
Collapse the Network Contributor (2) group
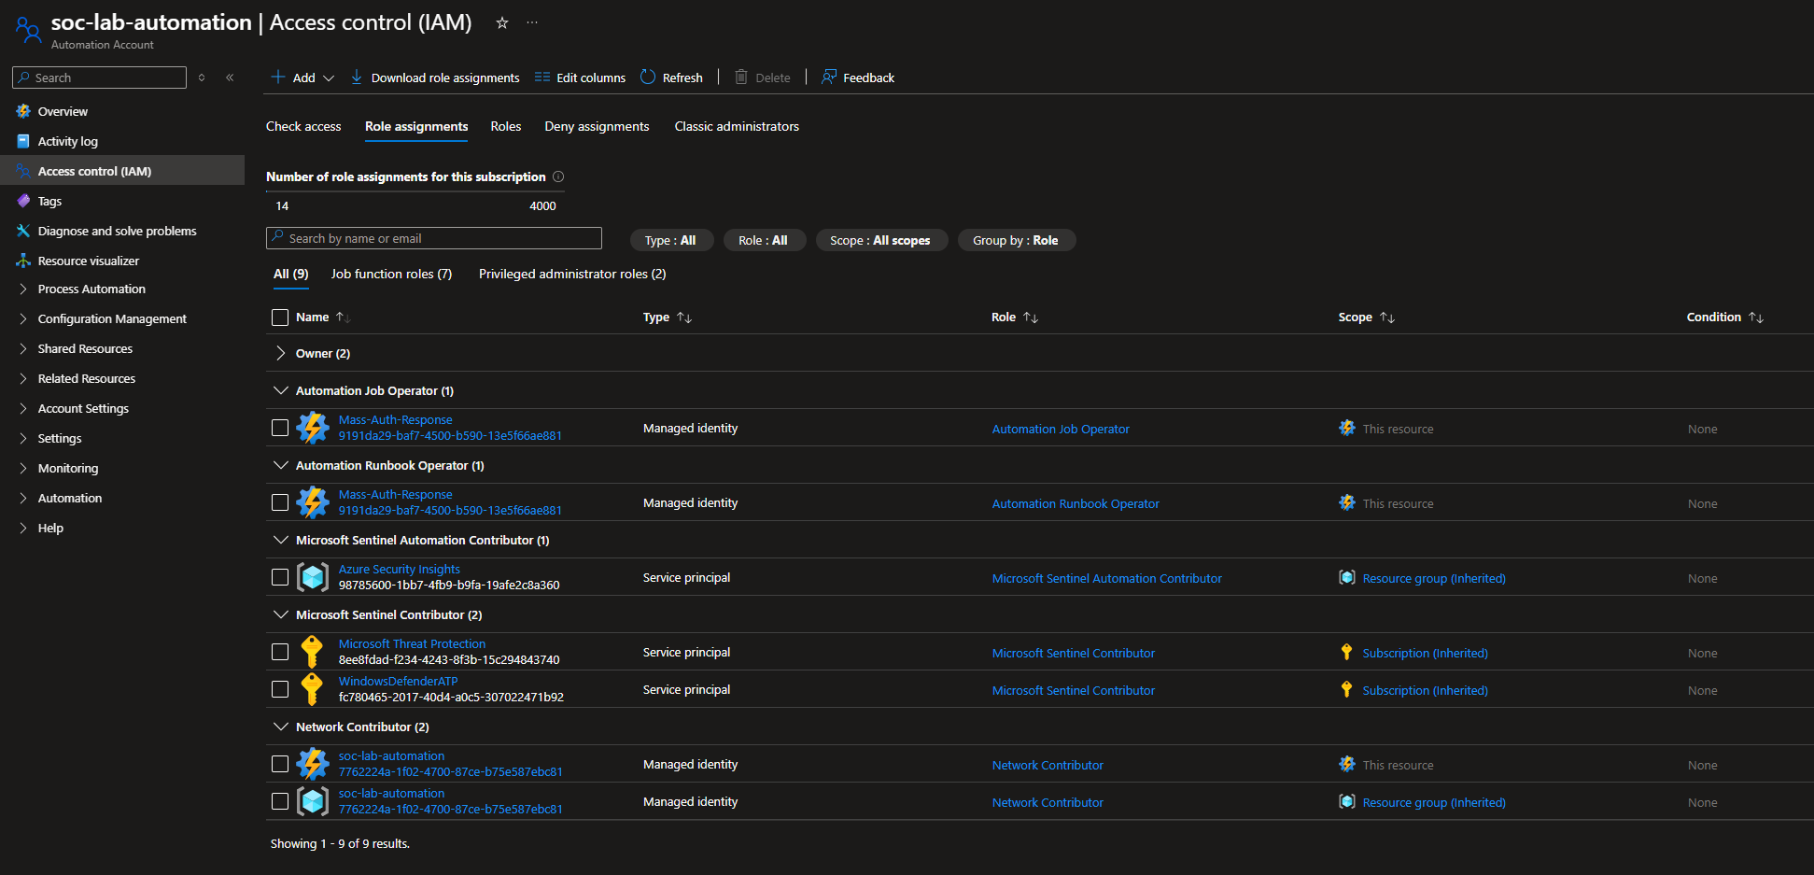281,727
